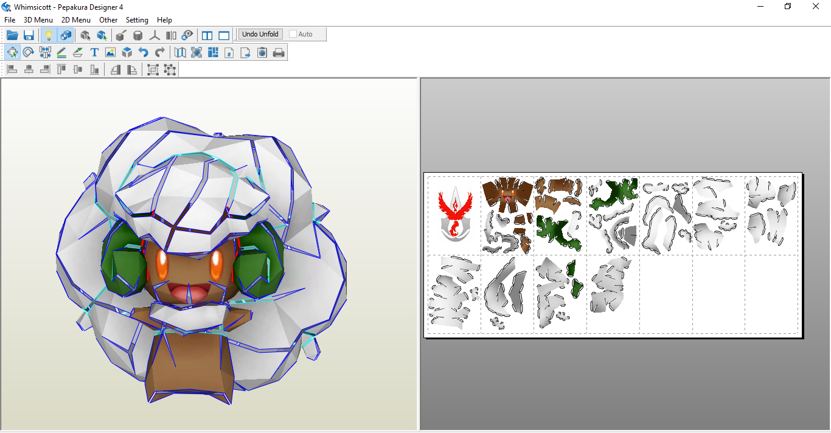Click the align right icon
The height and width of the screenshot is (433, 831).
click(45, 69)
